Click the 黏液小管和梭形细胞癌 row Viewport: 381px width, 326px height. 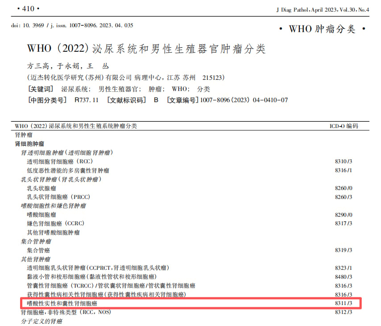(92, 276)
